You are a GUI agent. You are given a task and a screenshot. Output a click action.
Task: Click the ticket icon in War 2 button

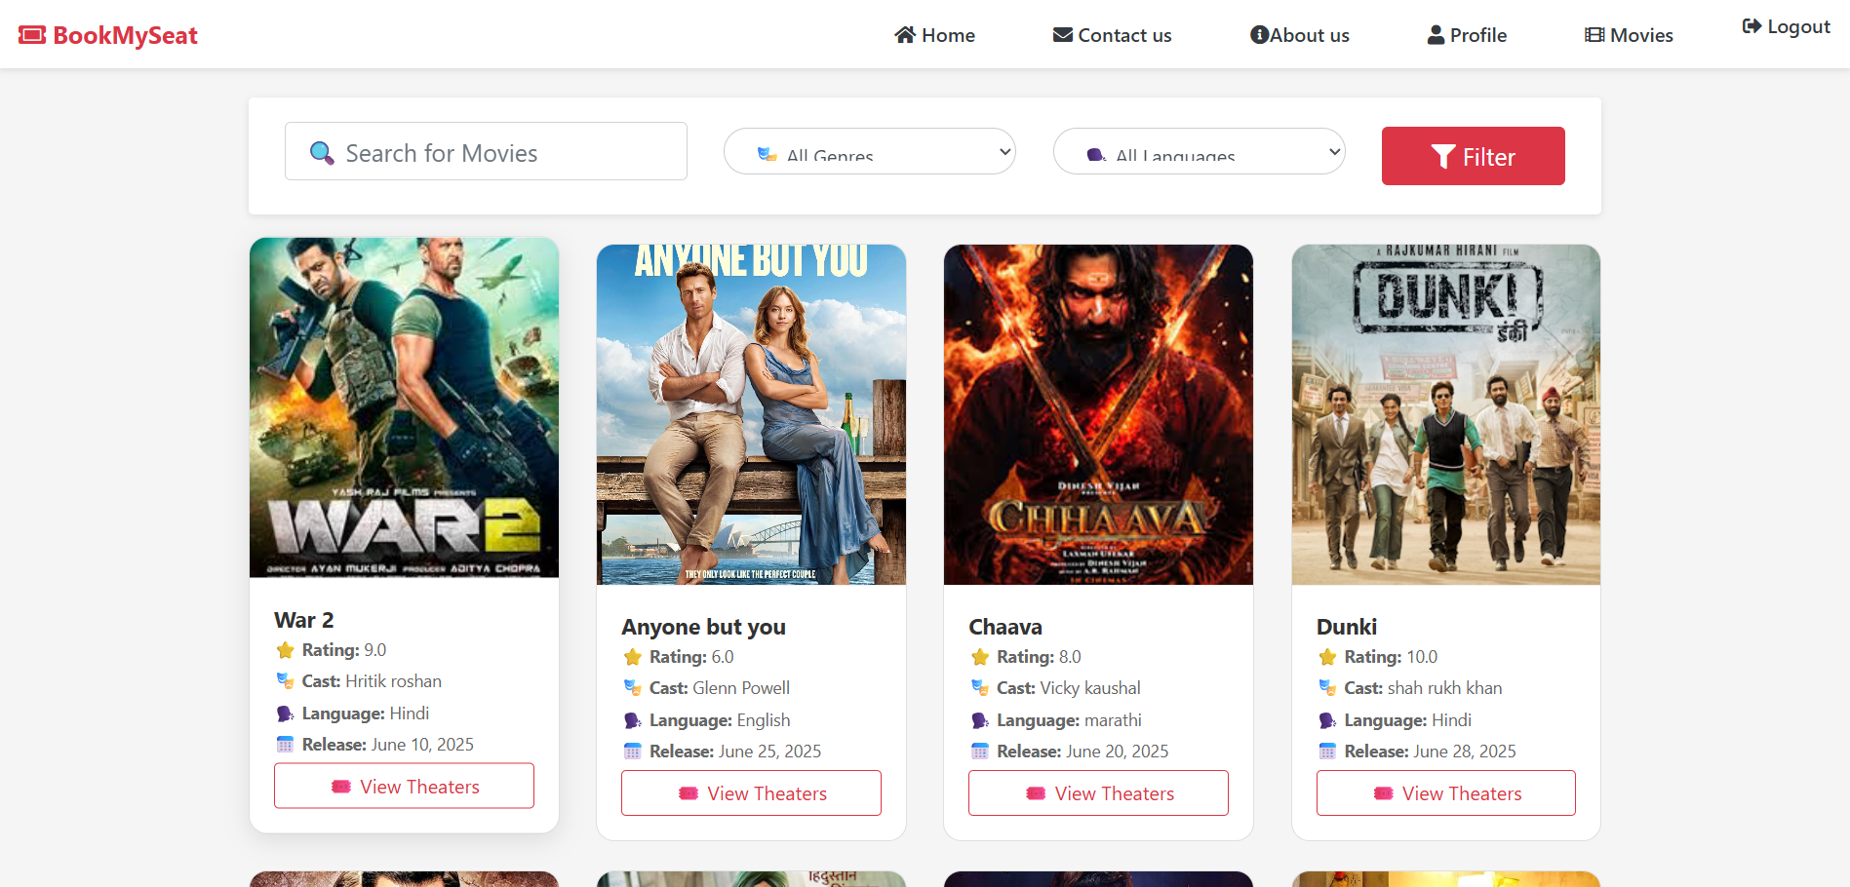(x=341, y=787)
